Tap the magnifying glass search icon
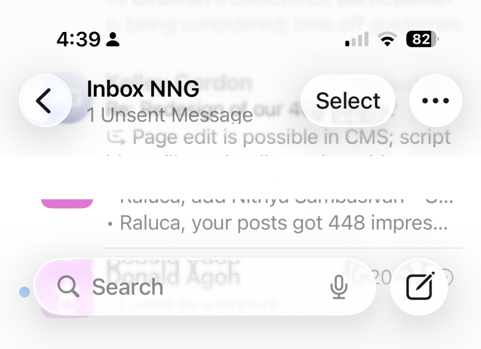This screenshot has height=349, width=481. click(68, 287)
